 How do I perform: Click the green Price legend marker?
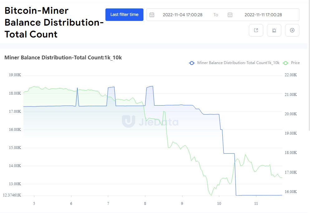(x=285, y=63)
